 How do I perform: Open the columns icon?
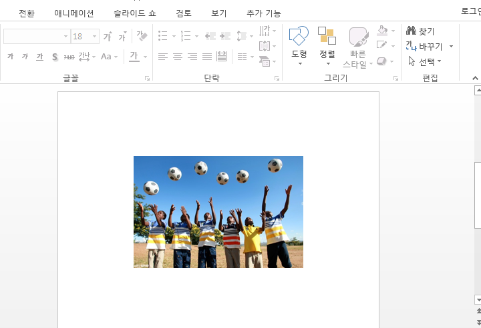pos(245,57)
